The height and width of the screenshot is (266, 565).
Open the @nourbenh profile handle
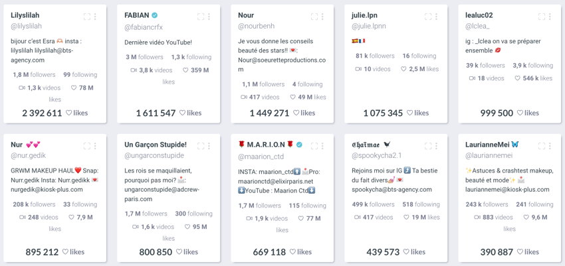coord(256,27)
